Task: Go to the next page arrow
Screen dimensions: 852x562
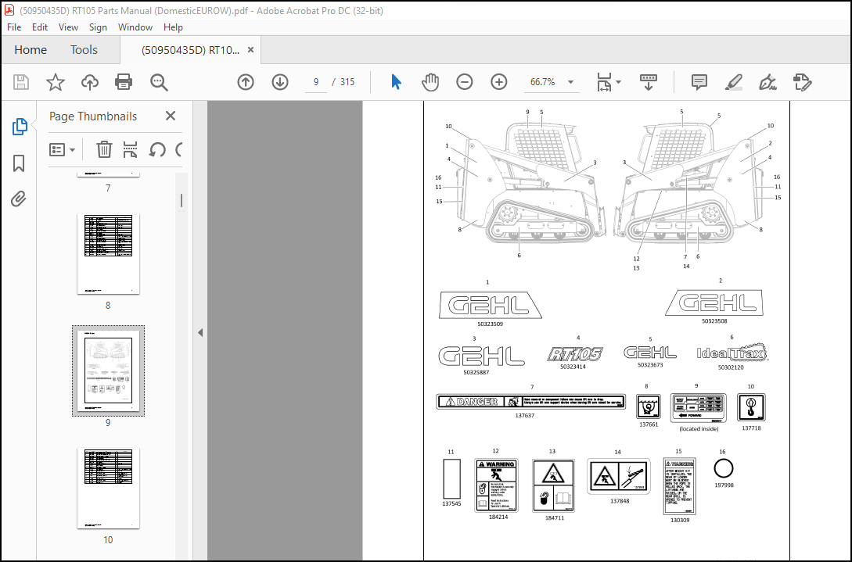Action: tap(280, 82)
